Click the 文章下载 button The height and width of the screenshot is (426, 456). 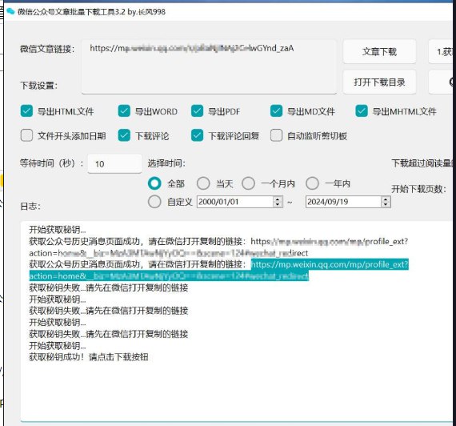pyautogui.click(x=379, y=51)
